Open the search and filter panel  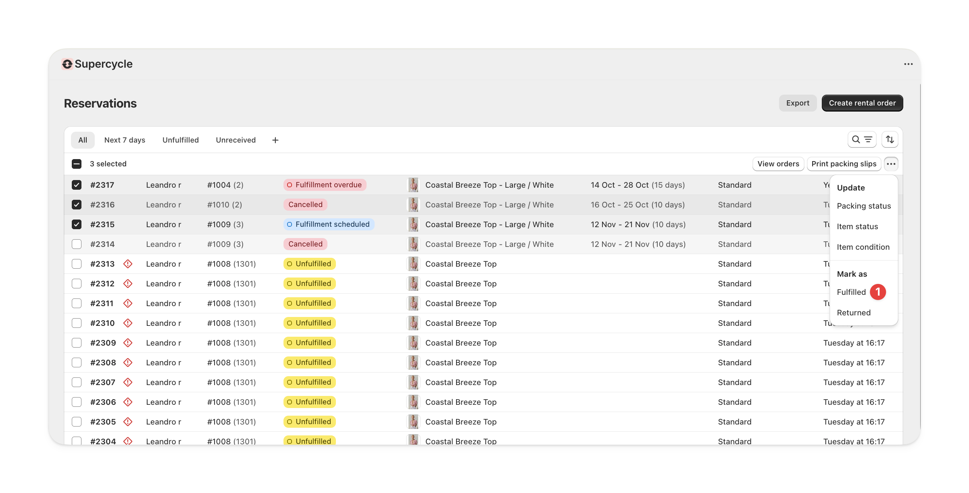[x=862, y=139]
